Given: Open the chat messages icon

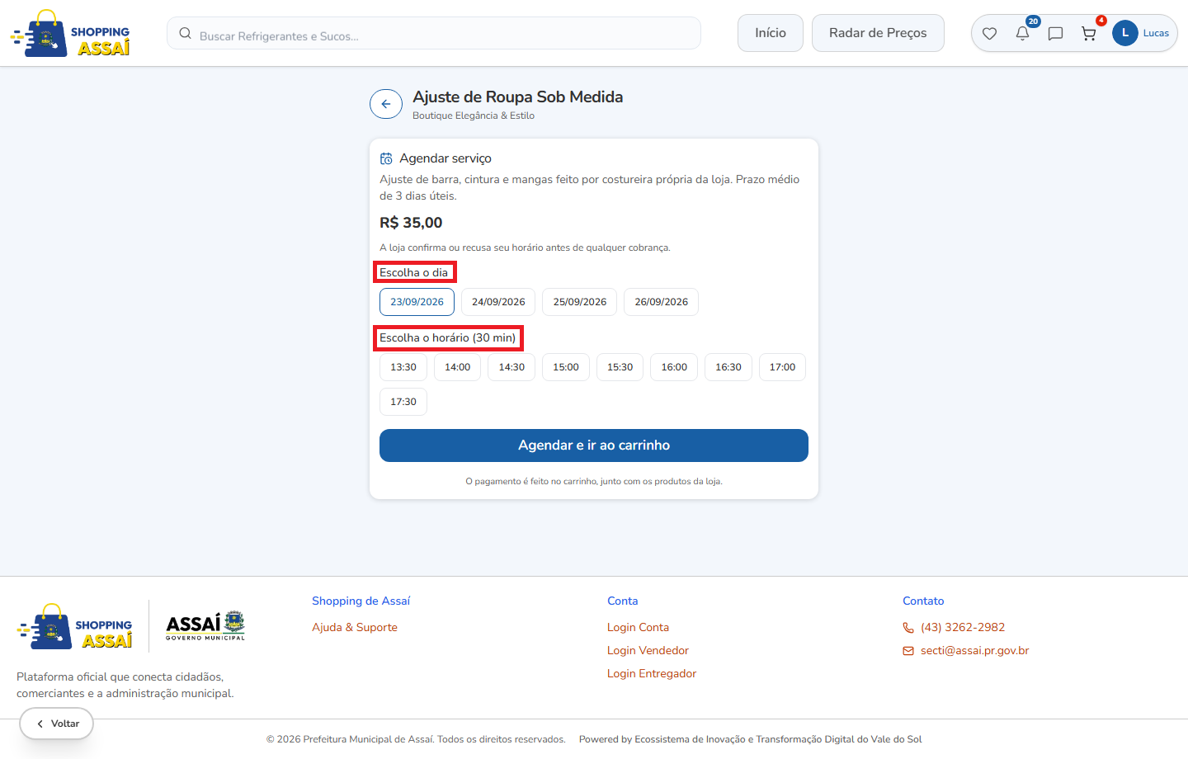Looking at the screenshot, I should [1055, 34].
